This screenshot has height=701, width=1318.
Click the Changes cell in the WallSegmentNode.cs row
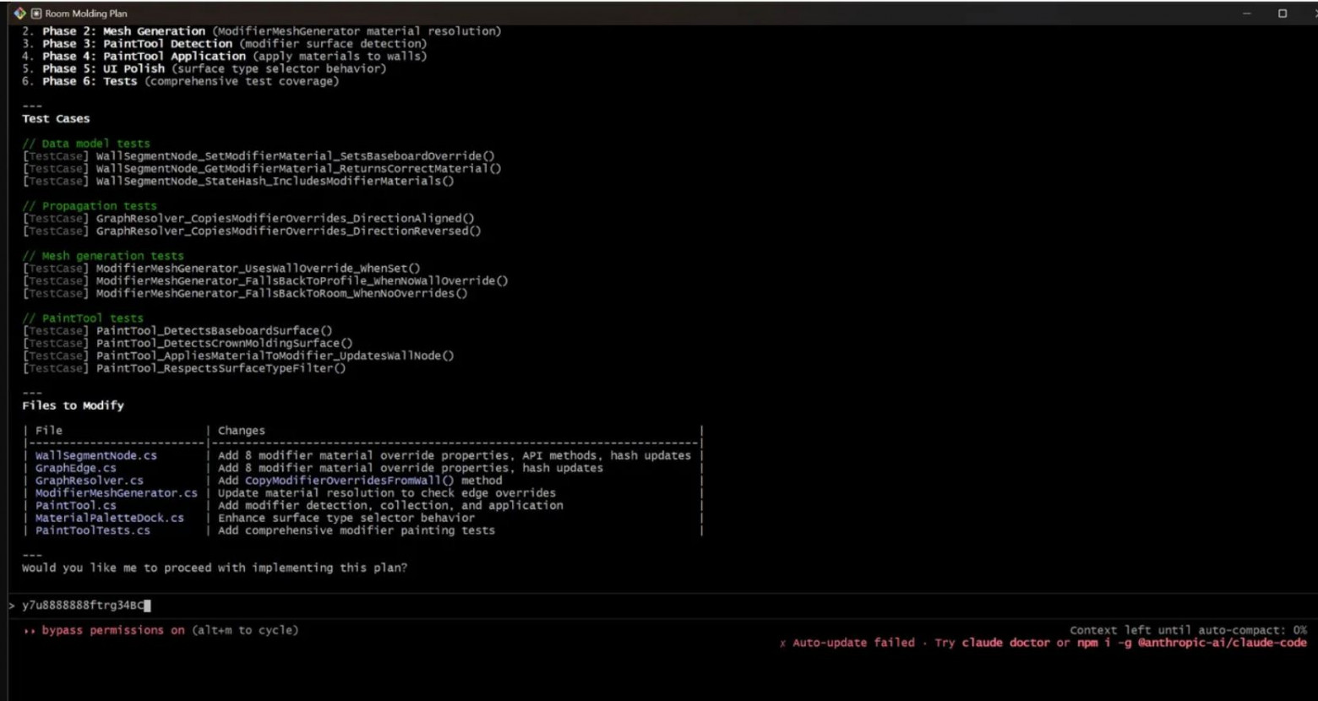click(455, 455)
